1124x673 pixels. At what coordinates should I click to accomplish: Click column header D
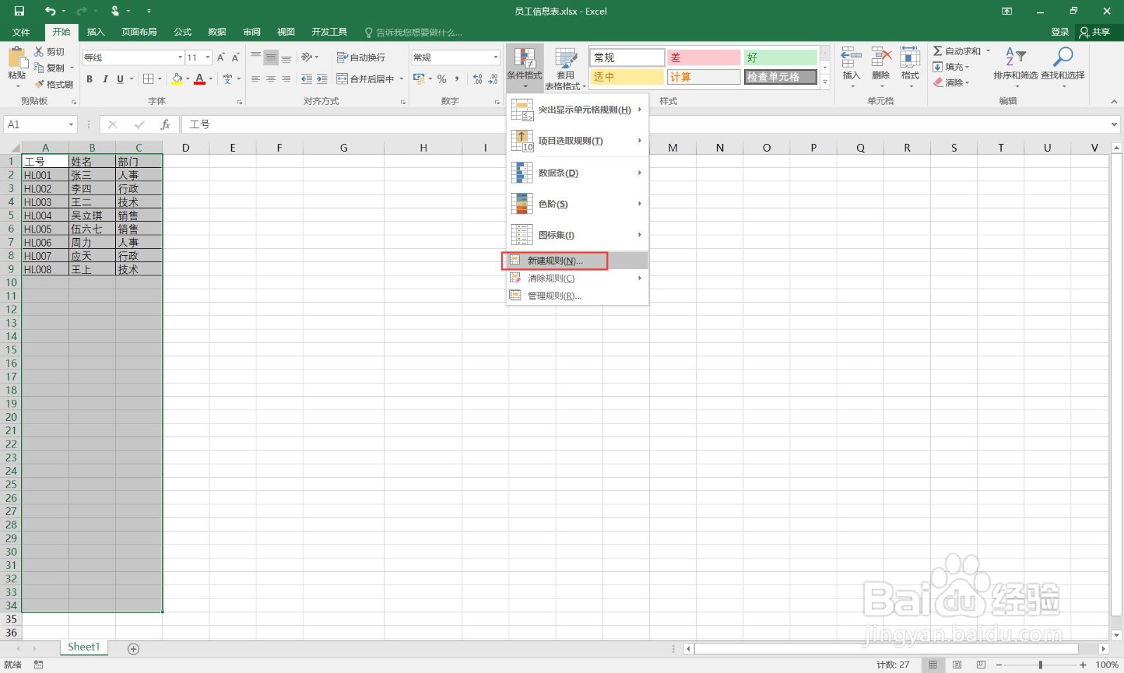click(x=185, y=148)
